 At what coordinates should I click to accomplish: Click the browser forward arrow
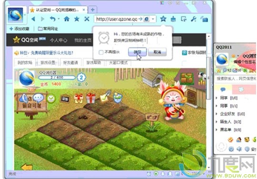[43, 19]
